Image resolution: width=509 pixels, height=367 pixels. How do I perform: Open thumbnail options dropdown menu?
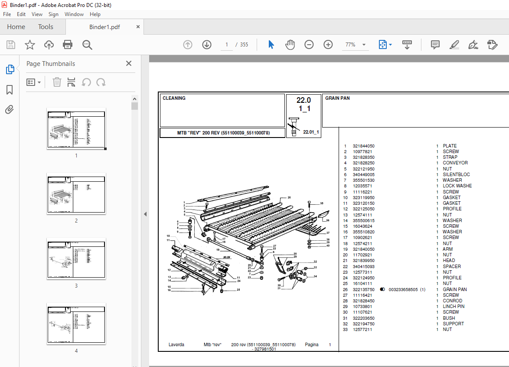tap(33, 82)
